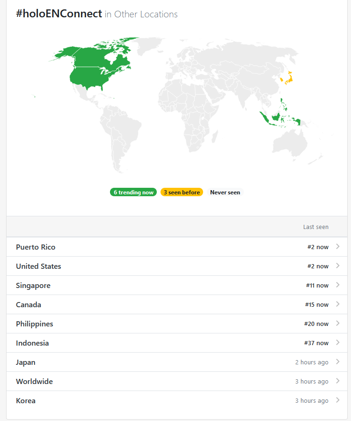The height and width of the screenshot is (421, 351).
Task: Select the Worldwide list entry
Action: click(x=34, y=382)
